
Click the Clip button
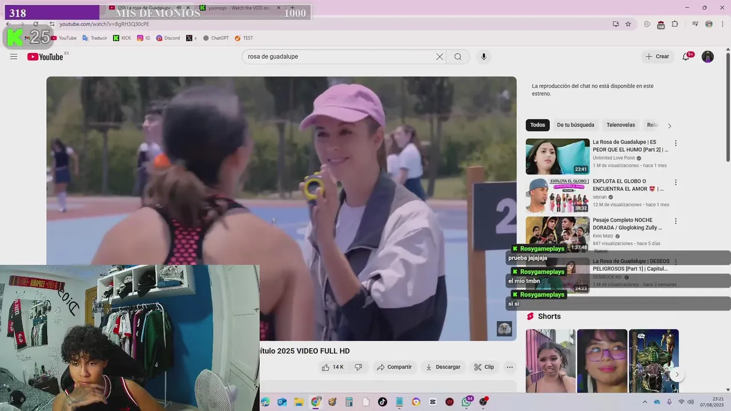coord(484,367)
